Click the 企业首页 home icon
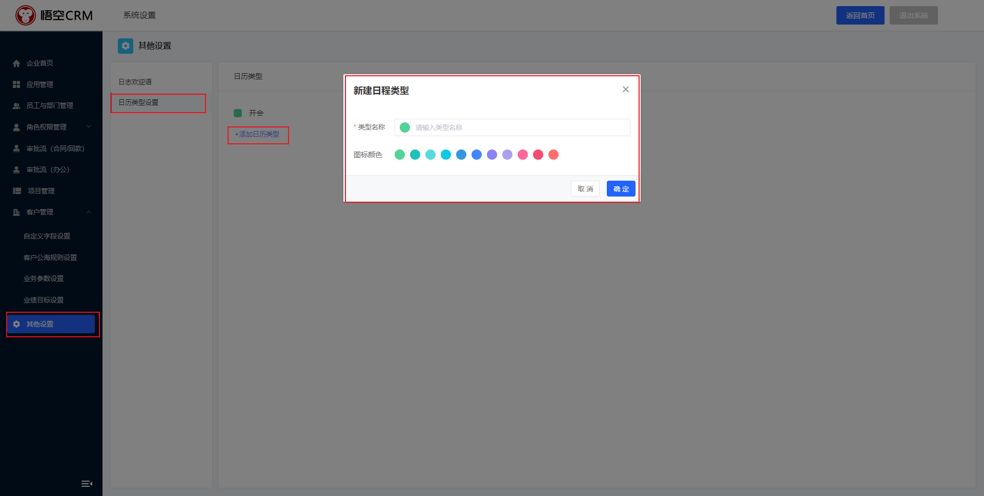This screenshot has height=496, width=984. coord(16,63)
